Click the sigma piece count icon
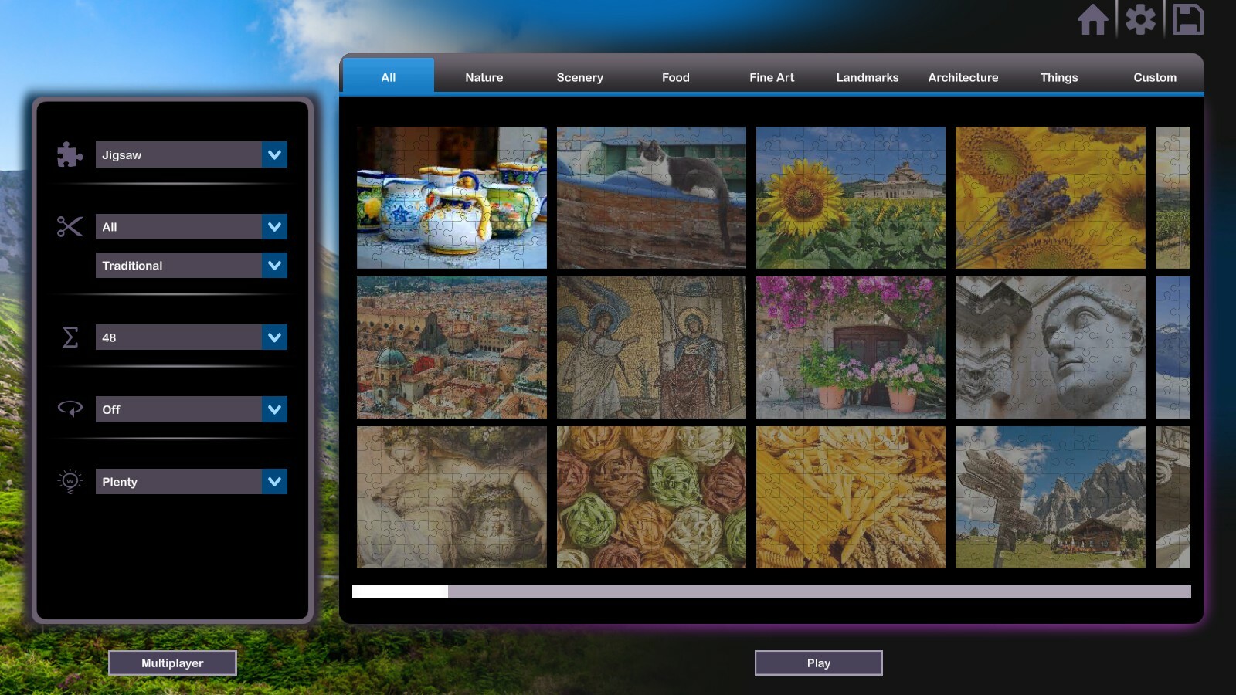The image size is (1236, 695). 70,337
